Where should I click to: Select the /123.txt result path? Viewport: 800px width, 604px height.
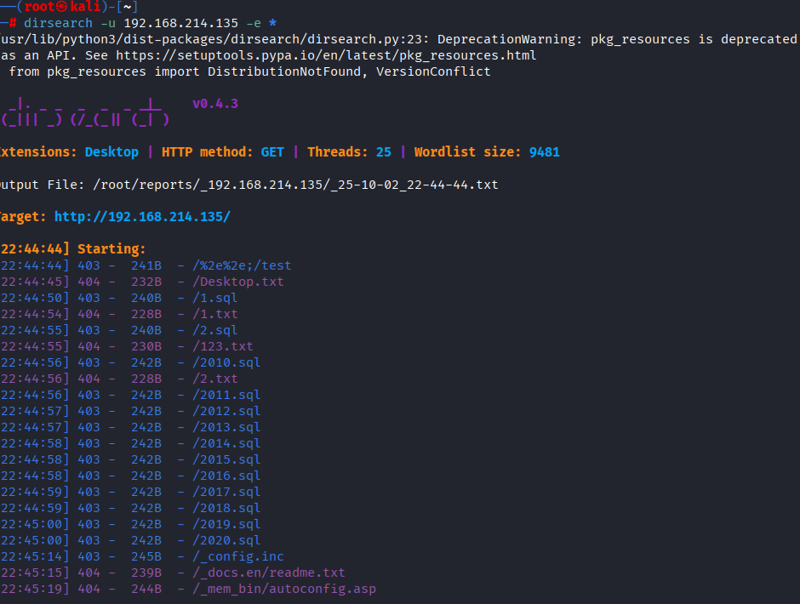pos(224,346)
